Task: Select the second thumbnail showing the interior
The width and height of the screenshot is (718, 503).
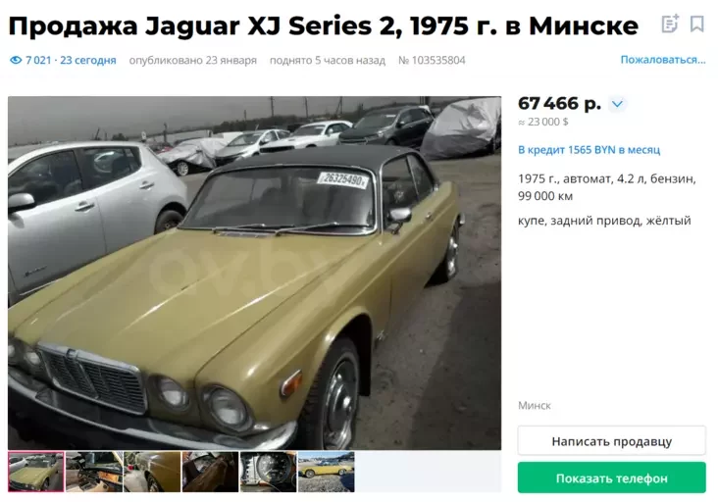Action: (94, 472)
